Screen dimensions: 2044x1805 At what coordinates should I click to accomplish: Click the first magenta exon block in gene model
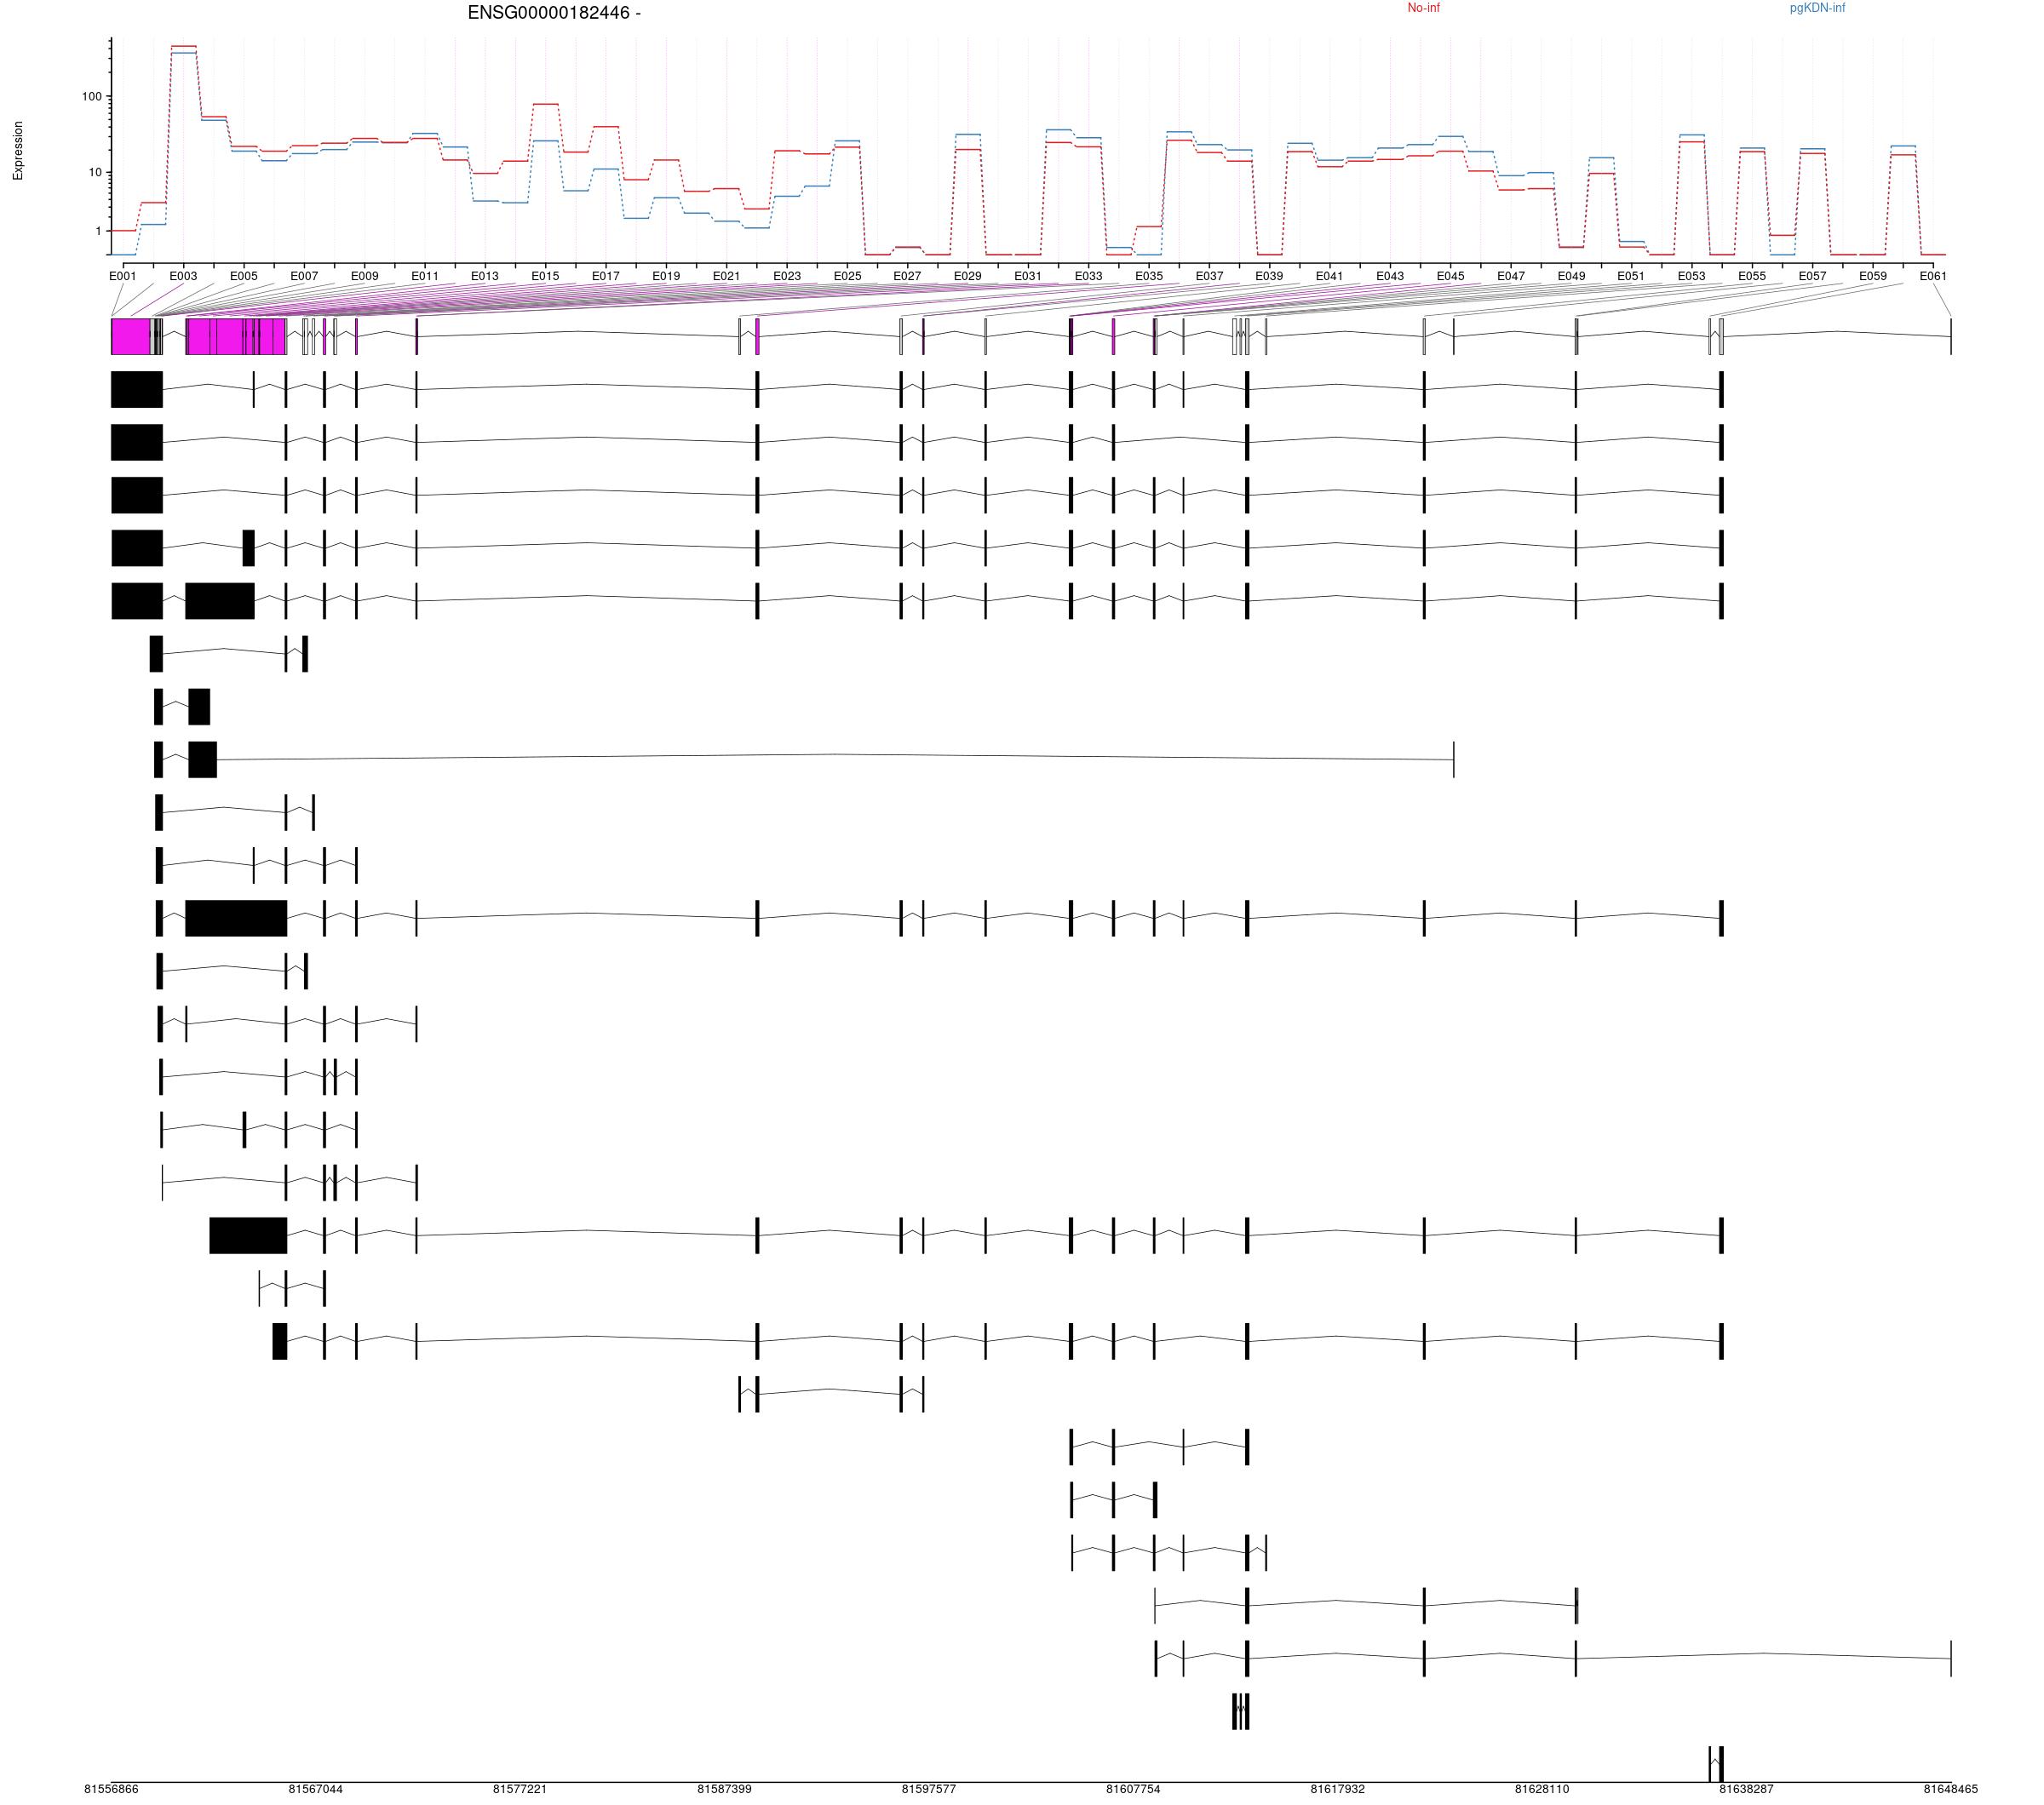point(131,337)
